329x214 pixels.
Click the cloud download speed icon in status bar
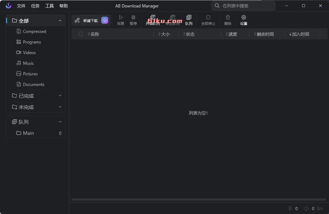pos(306,209)
